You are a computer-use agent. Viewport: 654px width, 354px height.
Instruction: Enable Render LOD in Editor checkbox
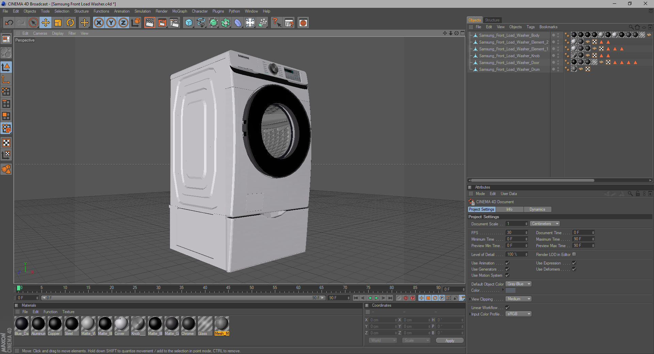(x=574, y=254)
